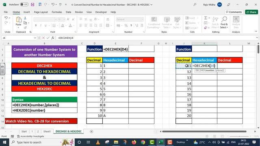Select the Sheet1 sheet tab
Image resolution: width=260 pixels, height=146 pixels.
pyautogui.click(x=47, y=131)
